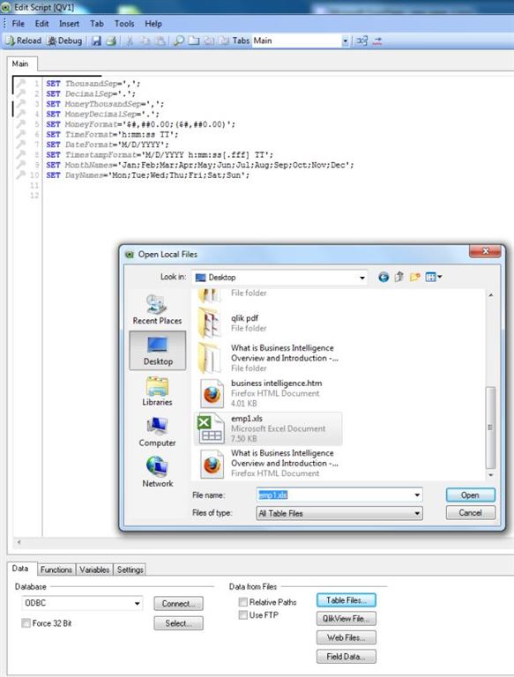
Task: Click the Paste clipboard icon
Action: coord(160,41)
